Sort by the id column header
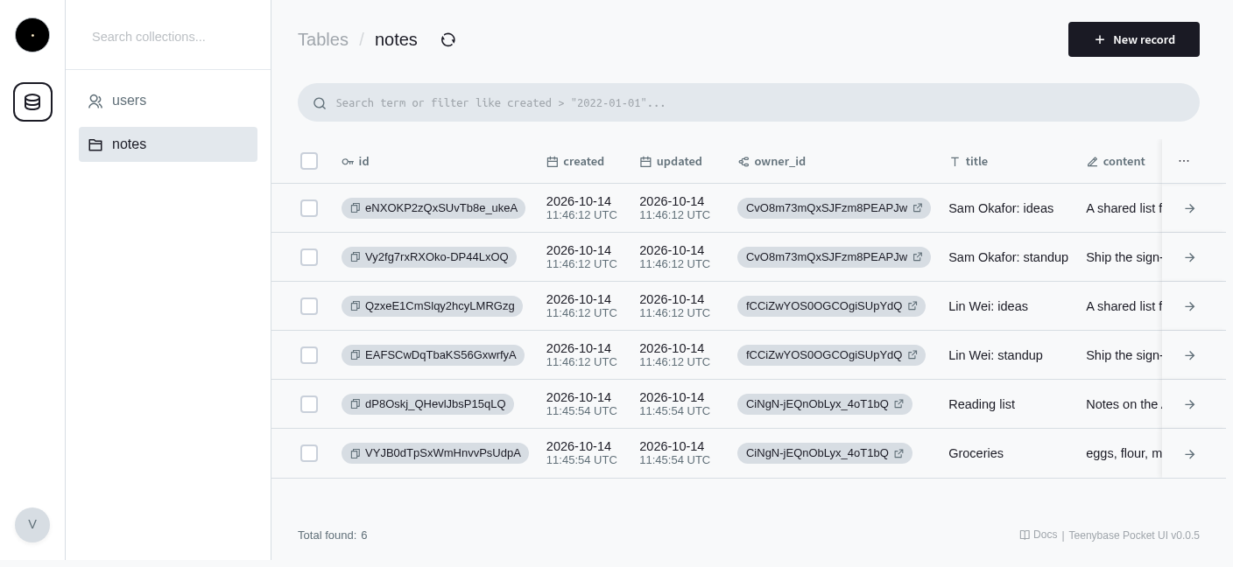Screen dimensions: 1233x567 (355, 161)
